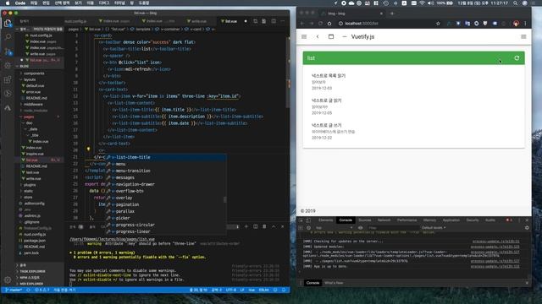Open the Extensions view in the activity bar
Screen dimensions: 542x304
[x=8, y=79]
